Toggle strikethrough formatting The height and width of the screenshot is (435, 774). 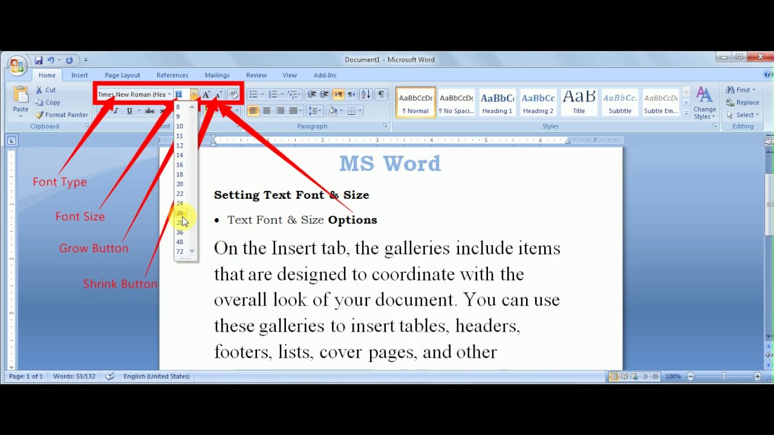[149, 111]
